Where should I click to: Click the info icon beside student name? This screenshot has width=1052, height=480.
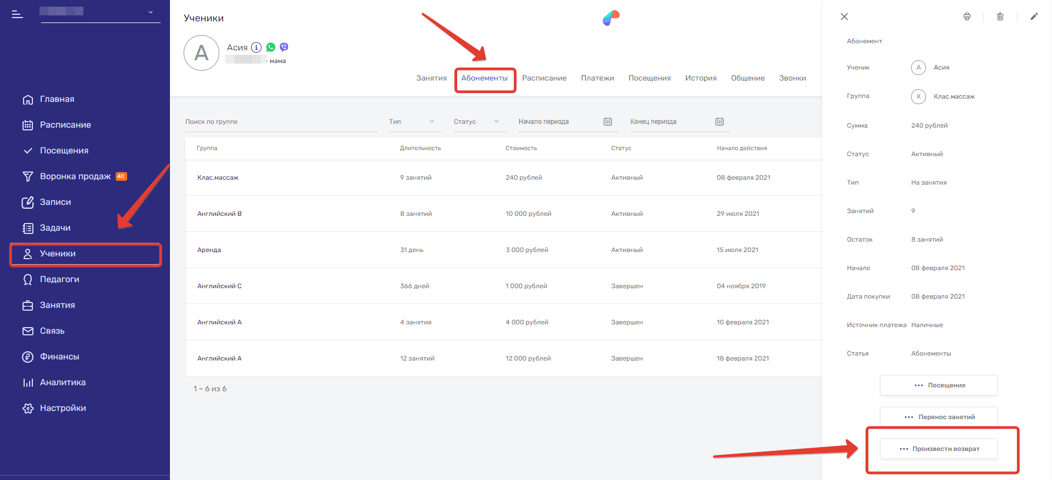(256, 47)
